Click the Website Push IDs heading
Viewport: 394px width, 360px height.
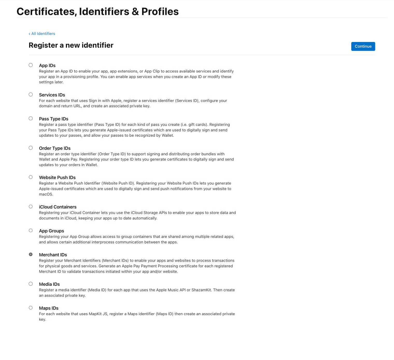[57, 178]
